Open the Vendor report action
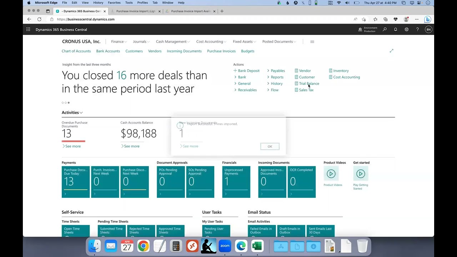 tap(303, 71)
